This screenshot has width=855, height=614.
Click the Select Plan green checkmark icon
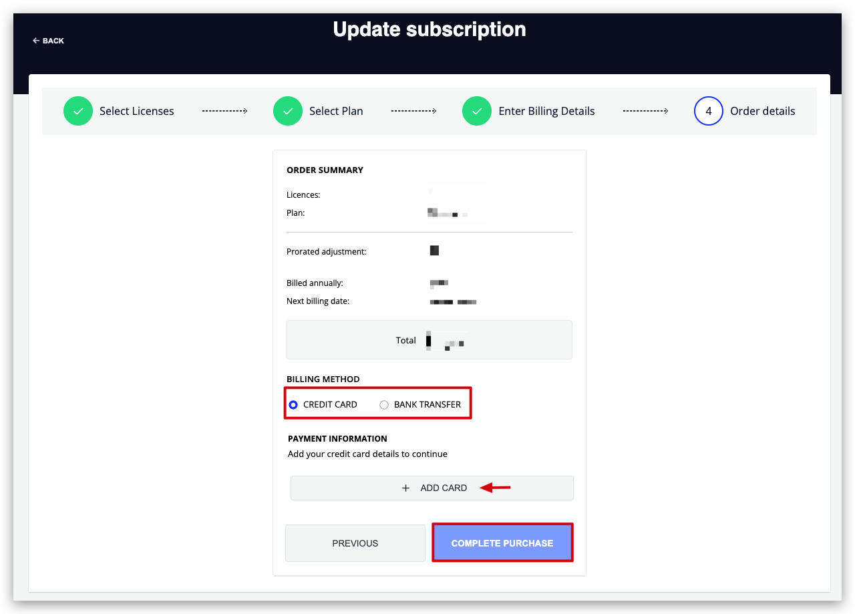click(288, 111)
